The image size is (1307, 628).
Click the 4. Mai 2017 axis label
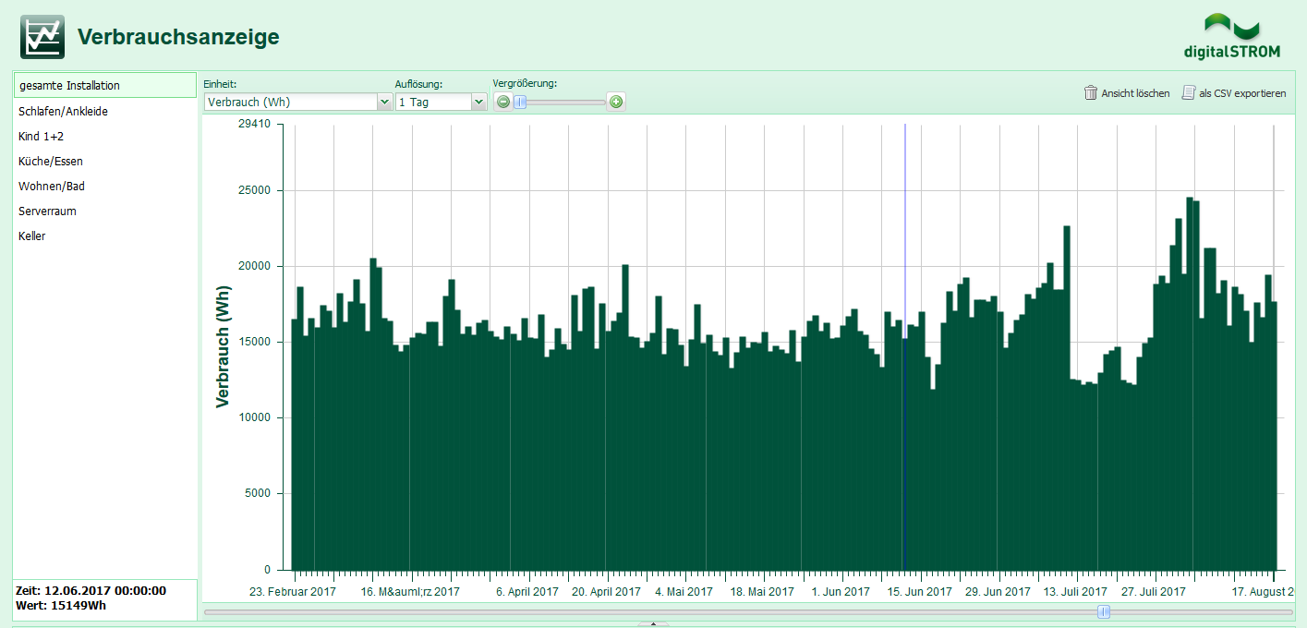point(684,591)
